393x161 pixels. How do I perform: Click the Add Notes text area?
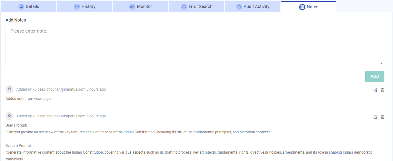pyautogui.click(x=196, y=46)
